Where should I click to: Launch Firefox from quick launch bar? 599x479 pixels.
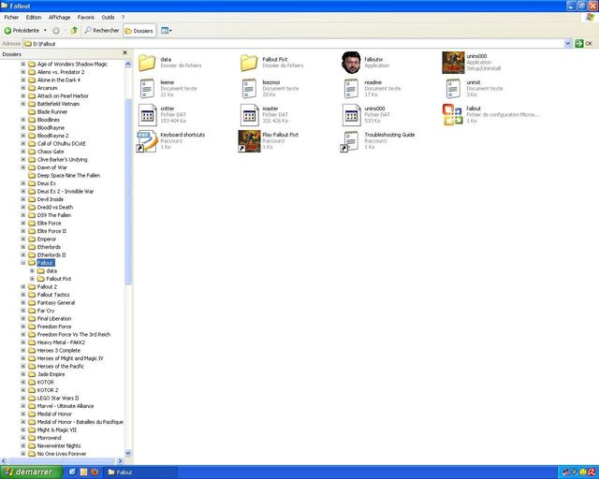[95, 472]
